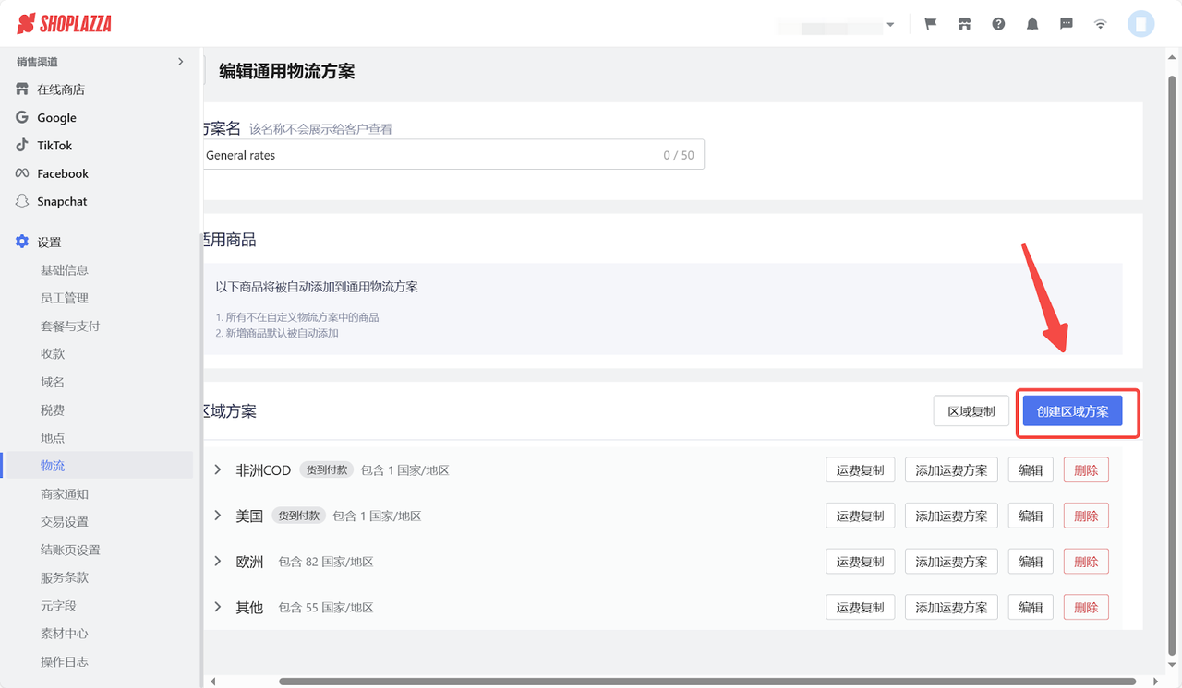Click the settings gear beside 设置
Image resolution: width=1182 pixels, height=688 pixels.
click(20, 242)
